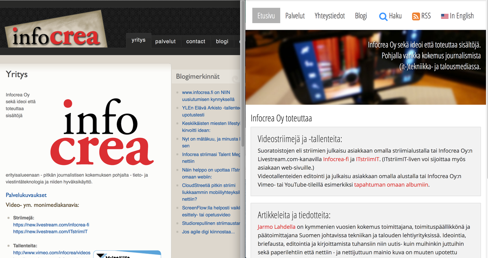This screenshot has height=258, width=488.
Task: Open the Yhteystiedot menu item
Action: coord(330,16)
